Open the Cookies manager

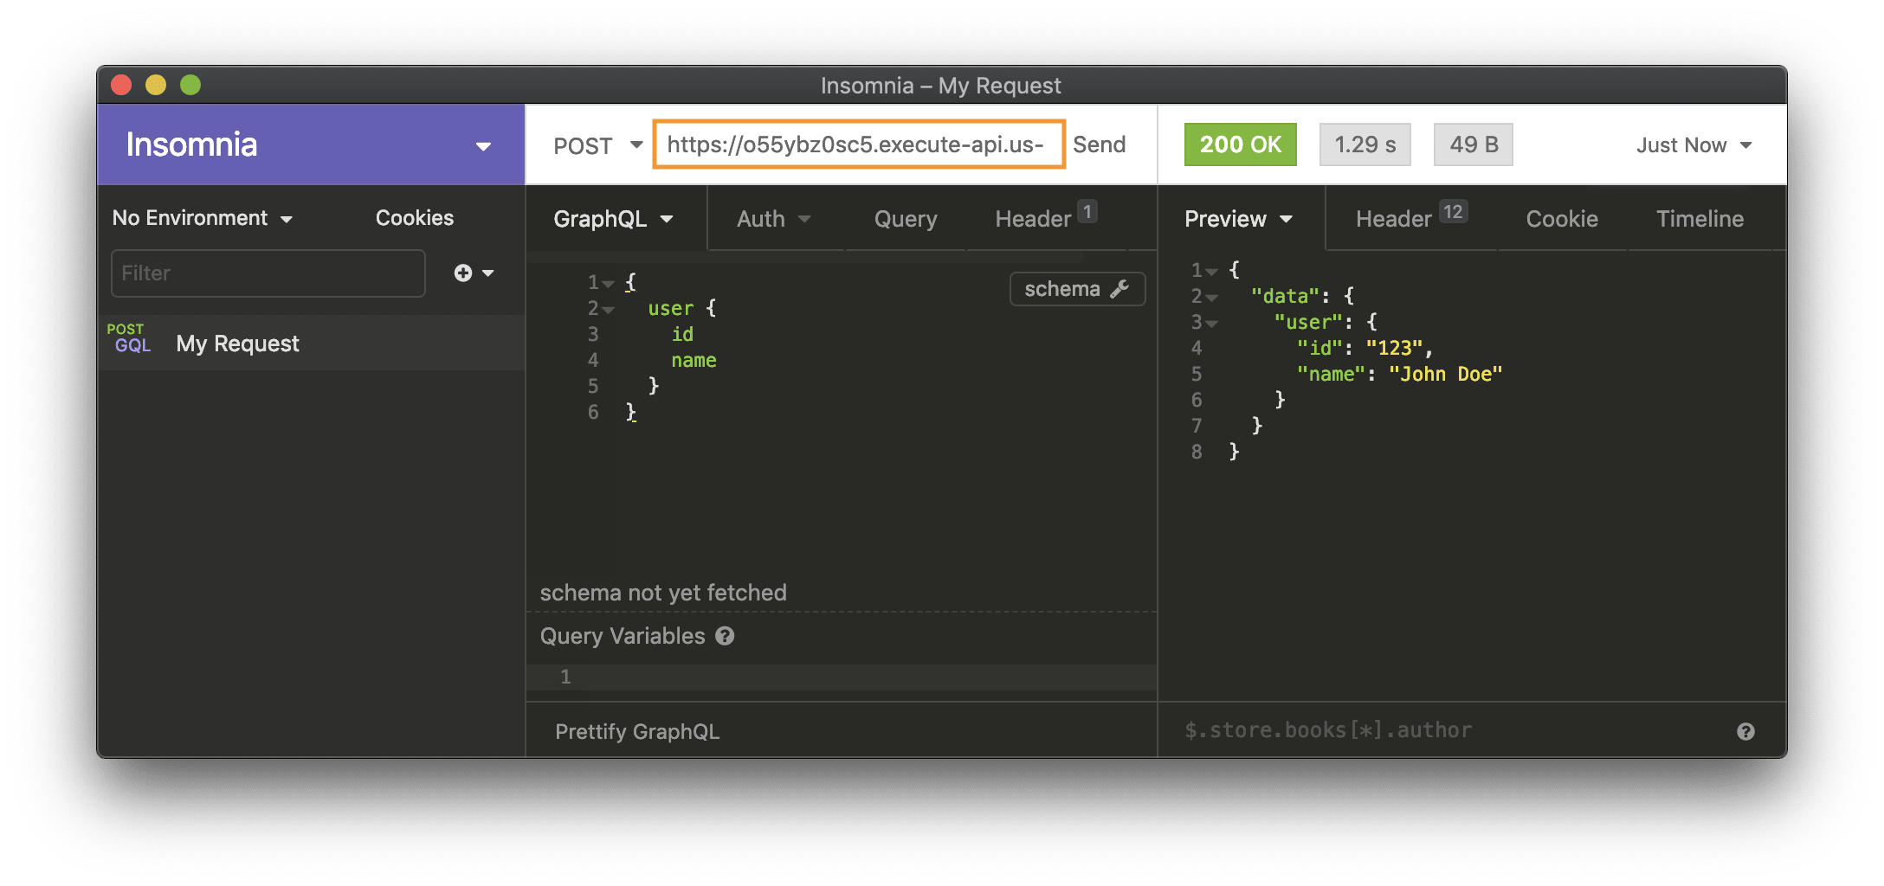click(414, 218)
